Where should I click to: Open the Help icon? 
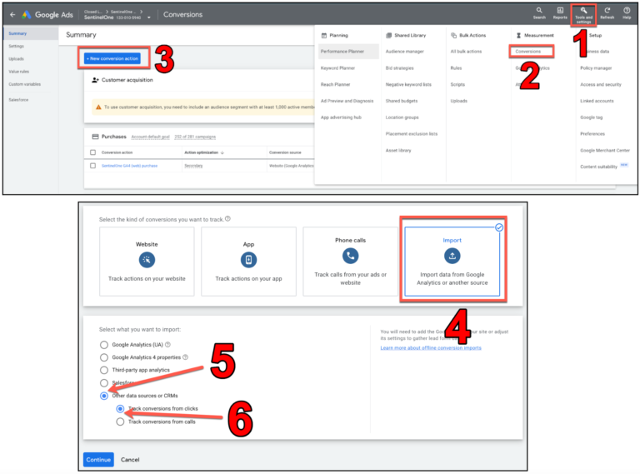click(x=627, y=11)
